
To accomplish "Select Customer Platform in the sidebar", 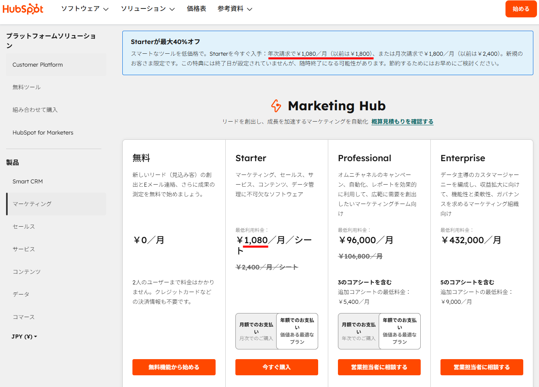I will 56,65.
